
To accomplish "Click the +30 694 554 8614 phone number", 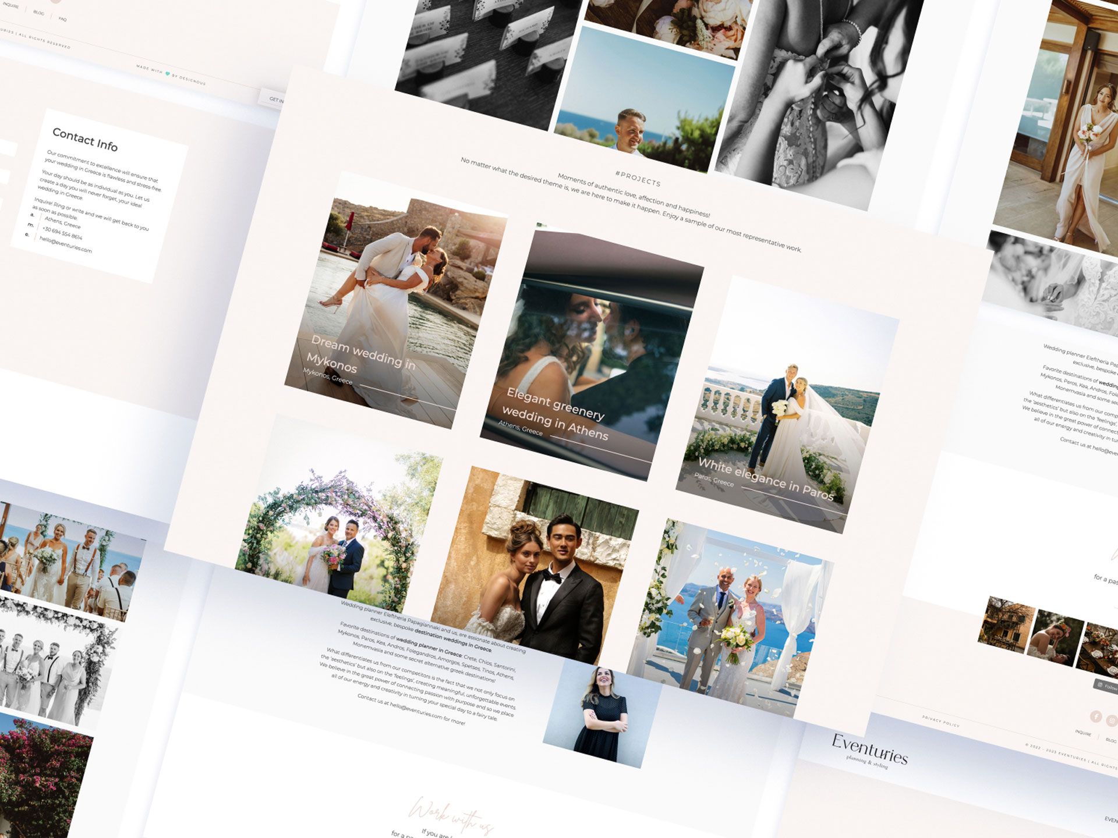I will (x=62, y=233).
